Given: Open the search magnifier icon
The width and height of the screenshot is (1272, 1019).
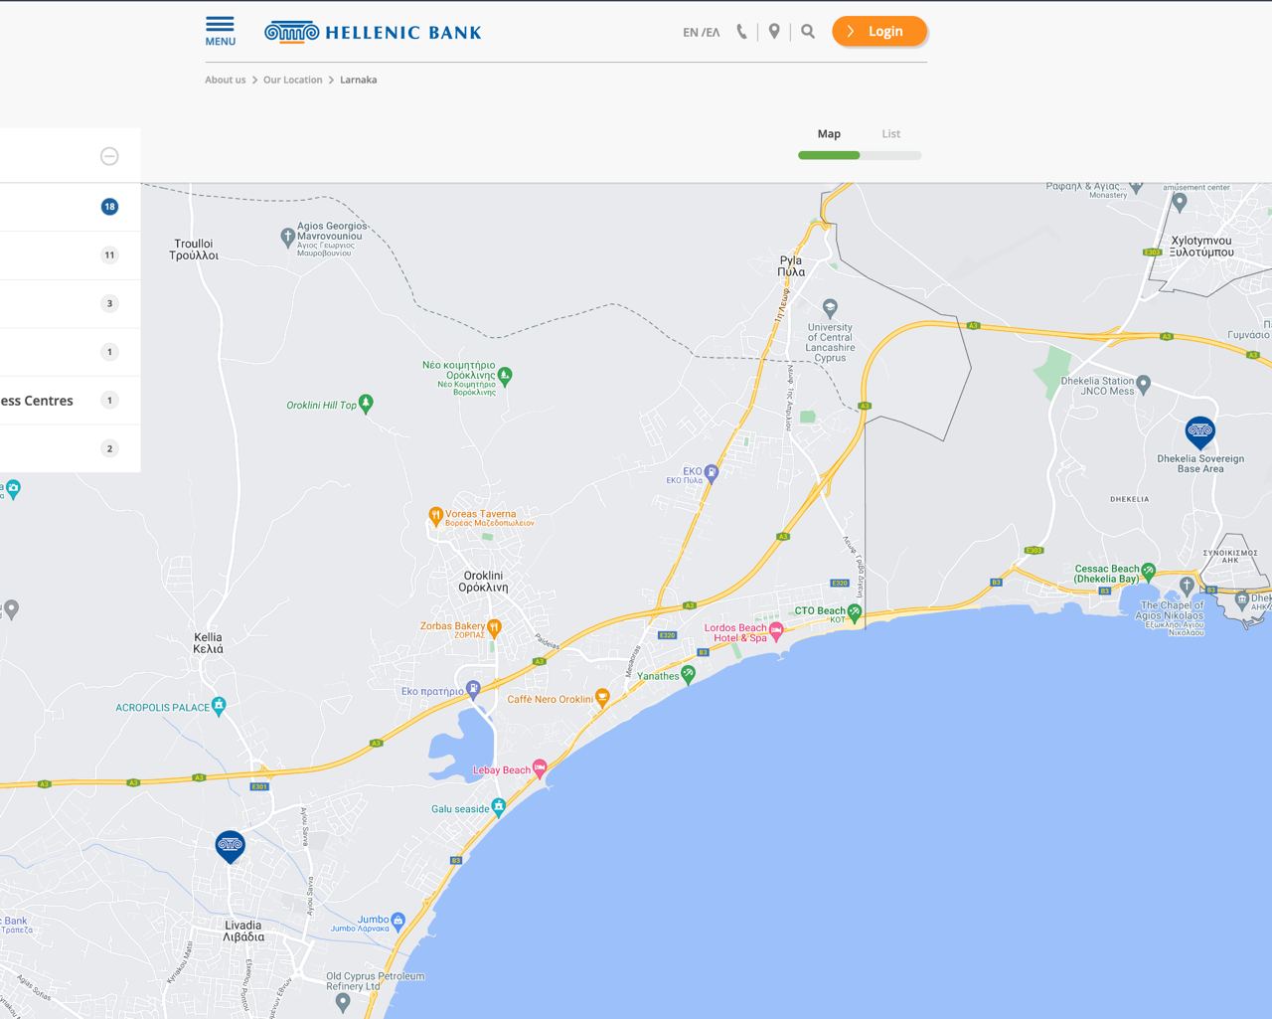Looking at the screenshot, I should coord(808,32).
